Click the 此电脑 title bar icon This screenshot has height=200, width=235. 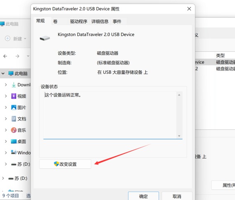[x=2, y=24]
